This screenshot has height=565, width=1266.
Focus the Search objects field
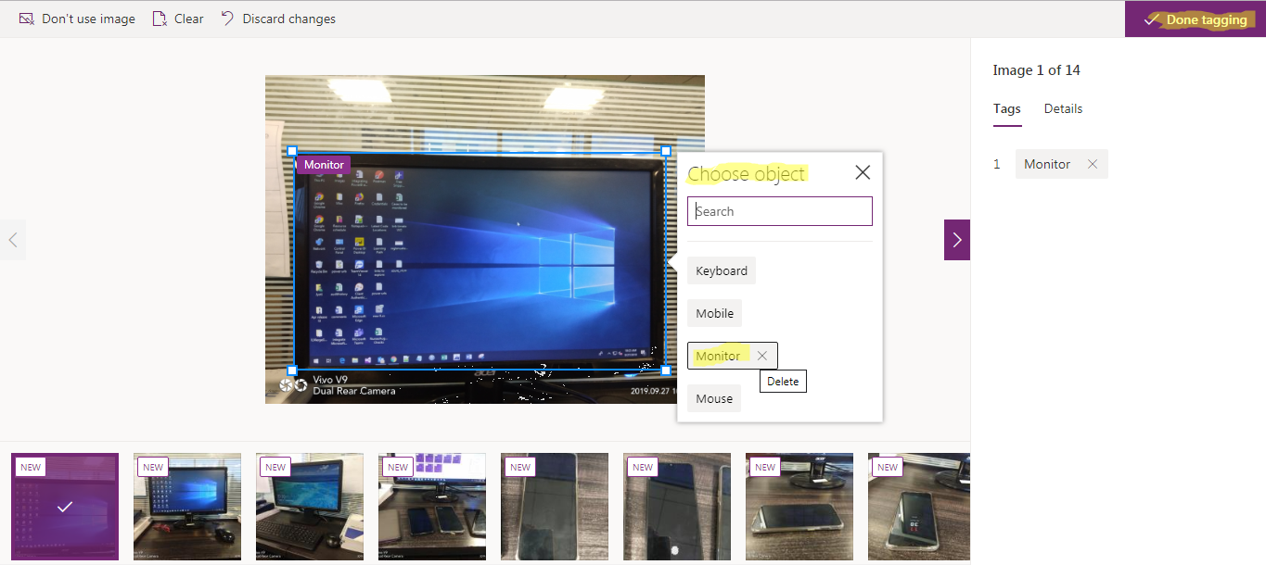pos(780,211)
